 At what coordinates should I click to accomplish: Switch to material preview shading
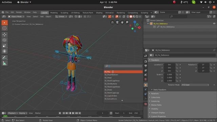[x=134, y=17]
